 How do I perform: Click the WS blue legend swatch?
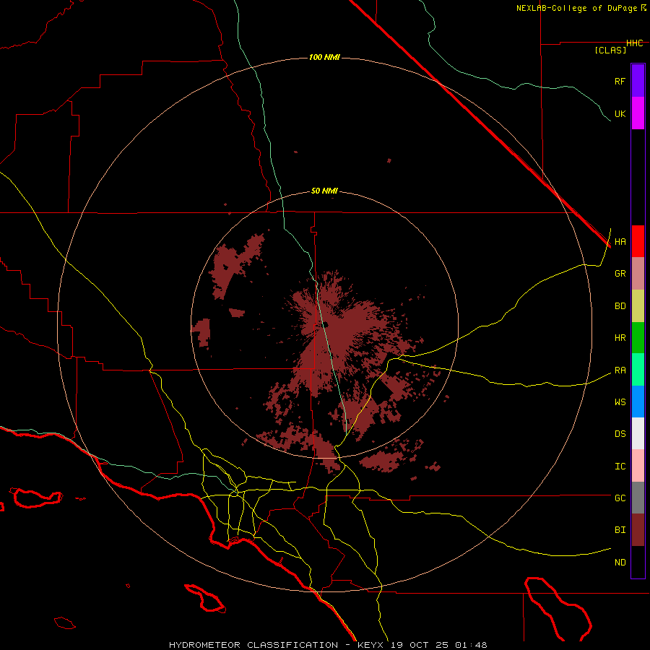pos(638,402)
